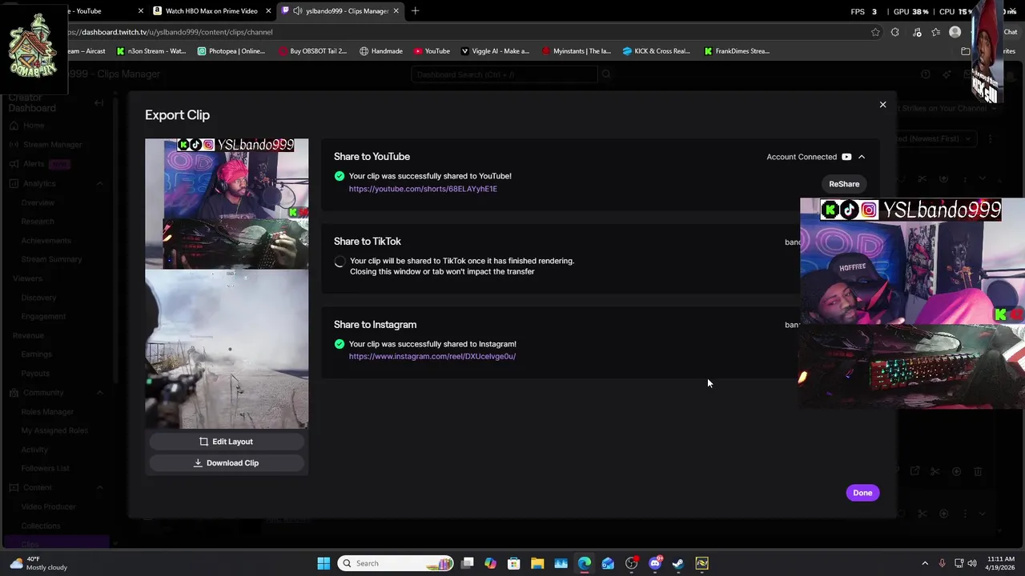Open OBS Studio from the taskbar
Image resolution: width=1025 pixels, height=576 pixels.
click(x=632, y=563)
